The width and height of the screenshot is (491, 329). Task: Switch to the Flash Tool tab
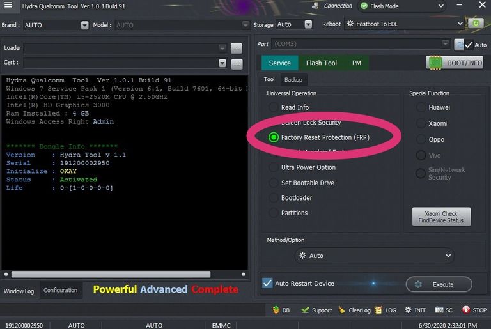click(x=322, y=63)
